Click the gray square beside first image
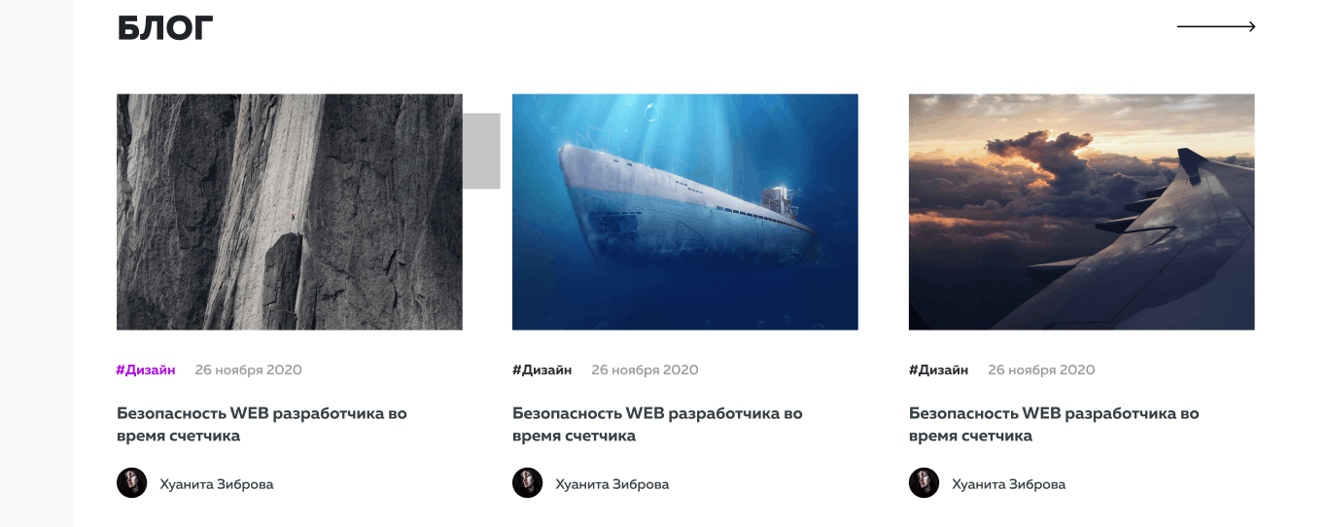The image size is (1327, 527). [x=481, y=151]
